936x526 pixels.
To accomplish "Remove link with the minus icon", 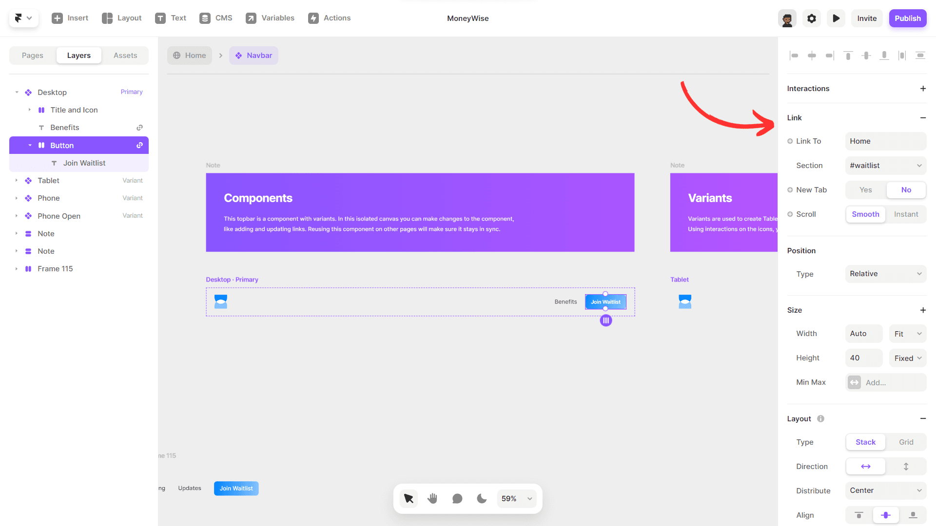I will tap(923, 118).
